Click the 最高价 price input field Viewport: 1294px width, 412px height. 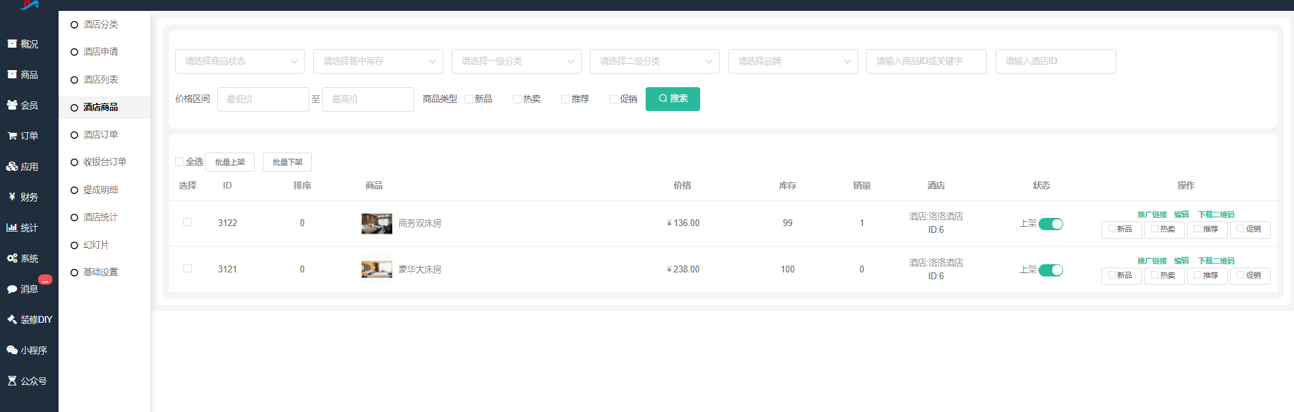click(x=368, y=99)
